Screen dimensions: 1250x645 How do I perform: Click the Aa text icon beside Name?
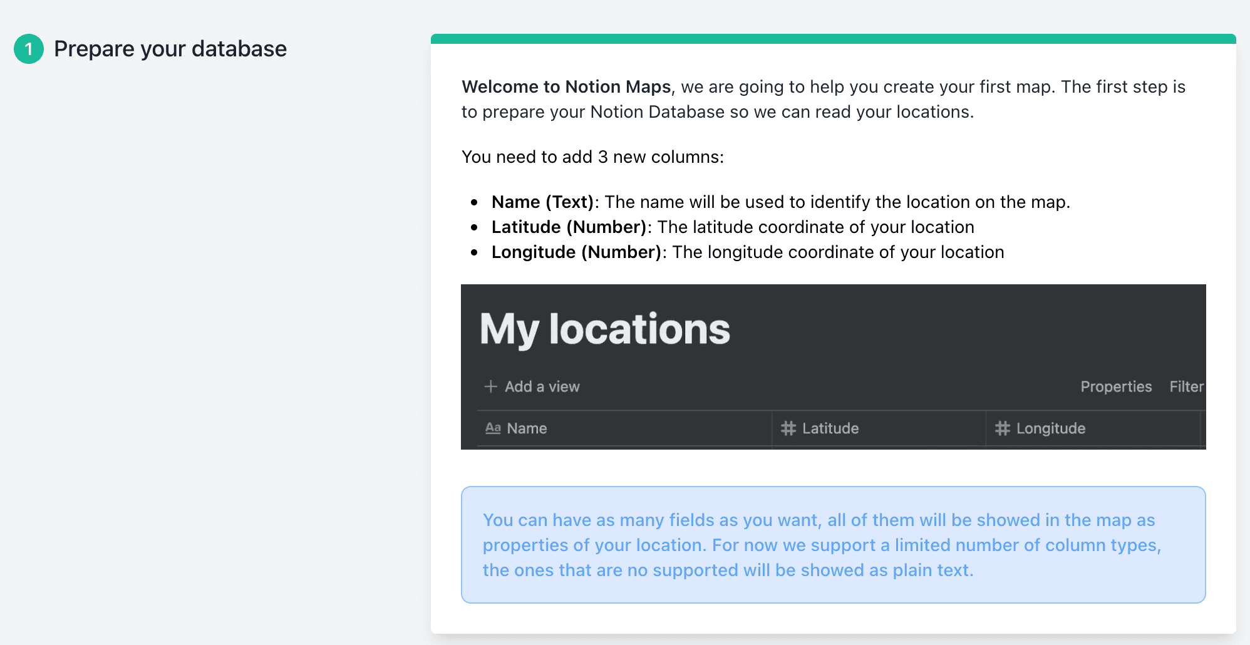(493, 428)
